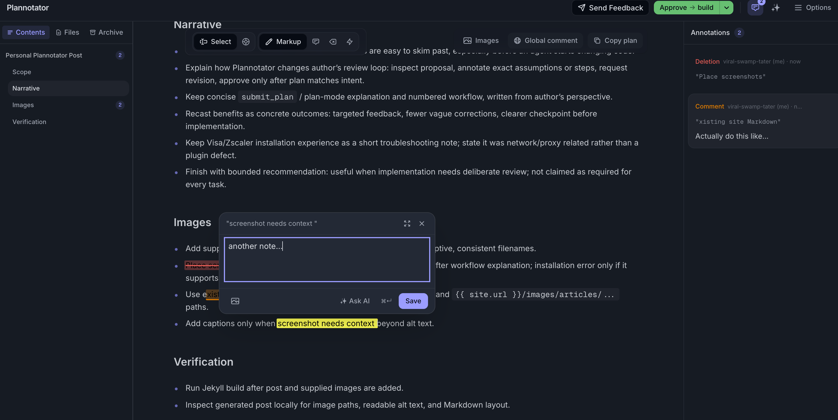Click struck-through 'Place scr' deletion text
Screen dimensions: 838x420
(202, 266)
